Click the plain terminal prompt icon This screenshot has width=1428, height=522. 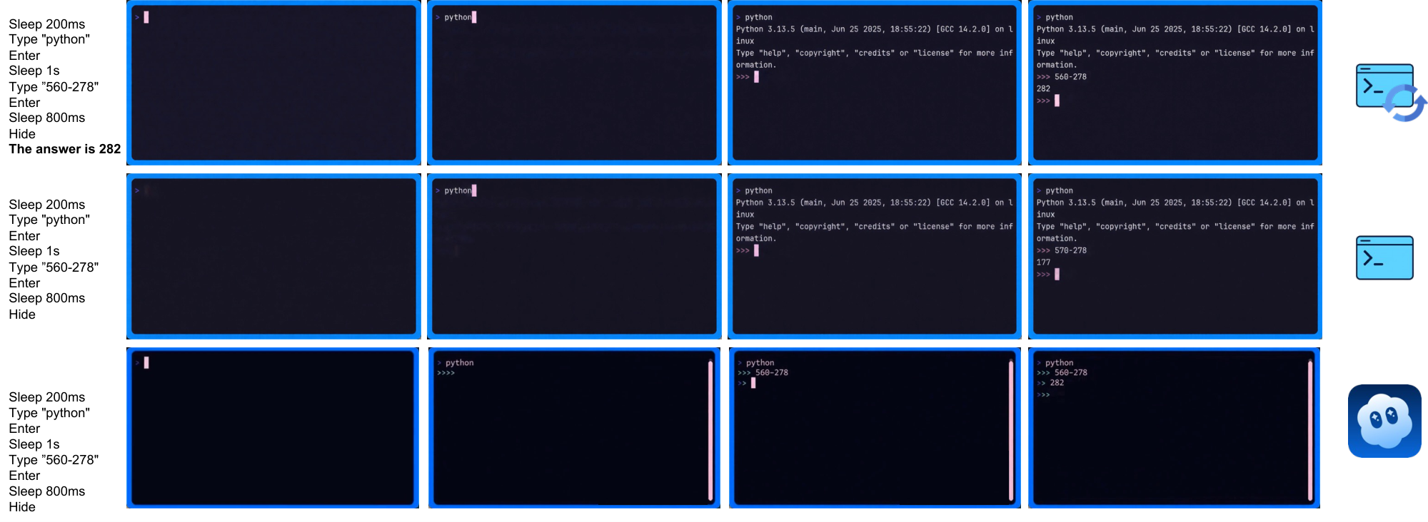click(1384, 257)
